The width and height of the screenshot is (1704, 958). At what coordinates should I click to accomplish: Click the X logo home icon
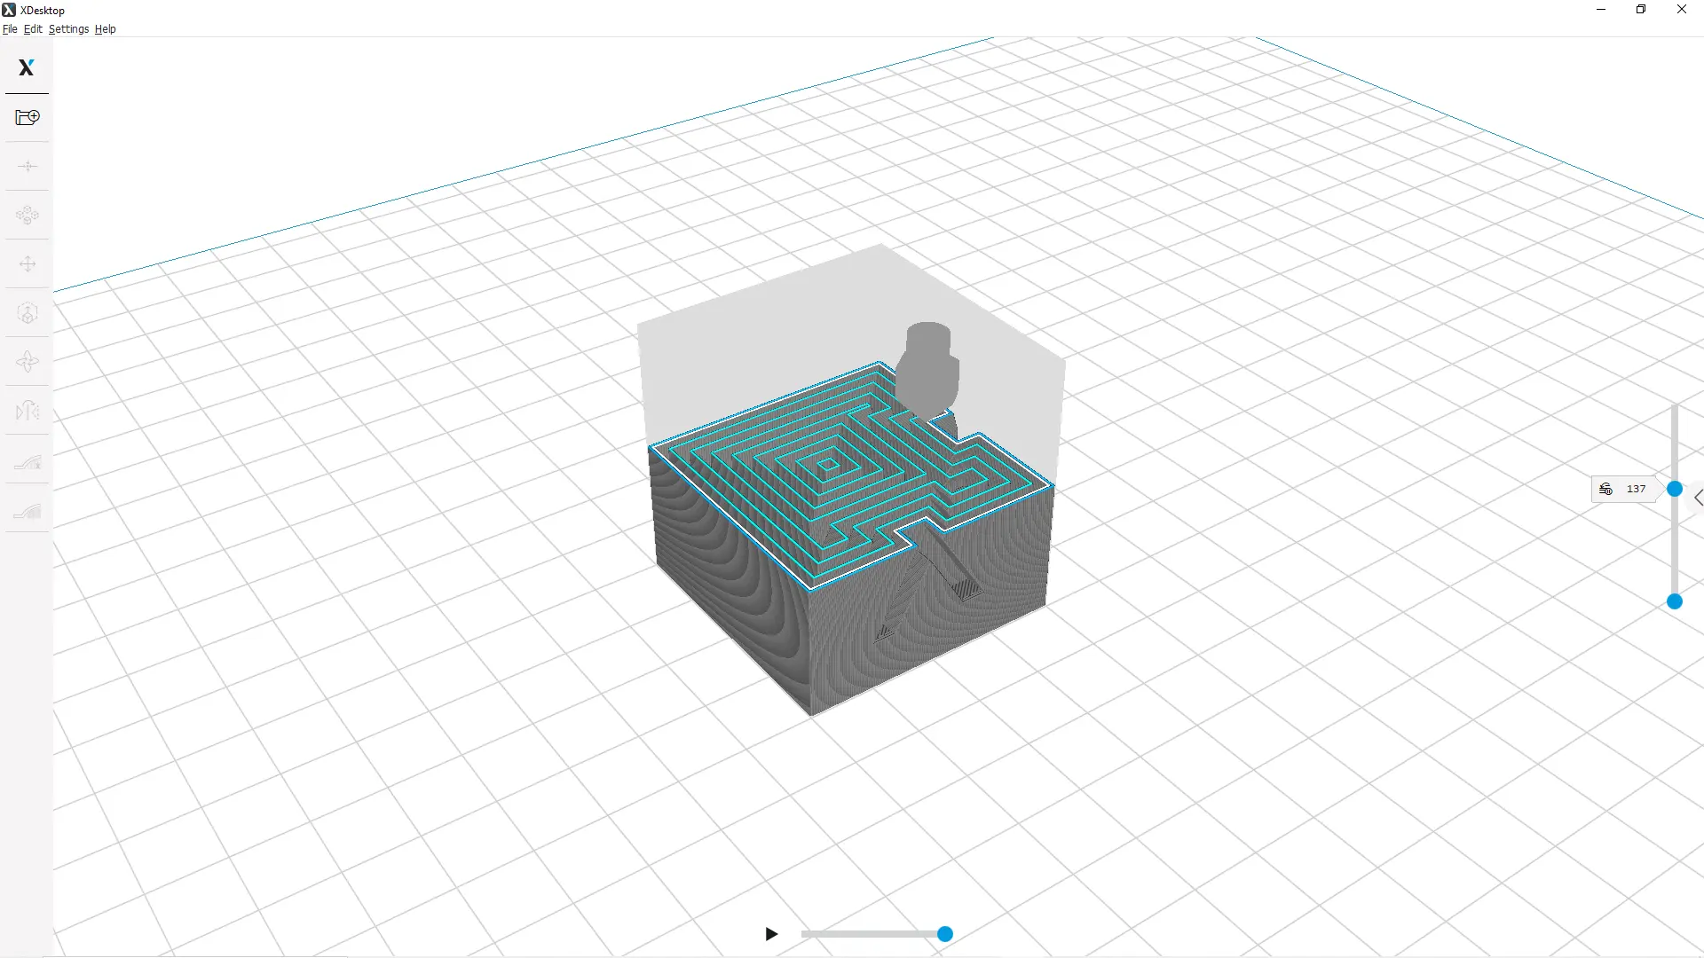pyautogui.click(x=26, y=67)
